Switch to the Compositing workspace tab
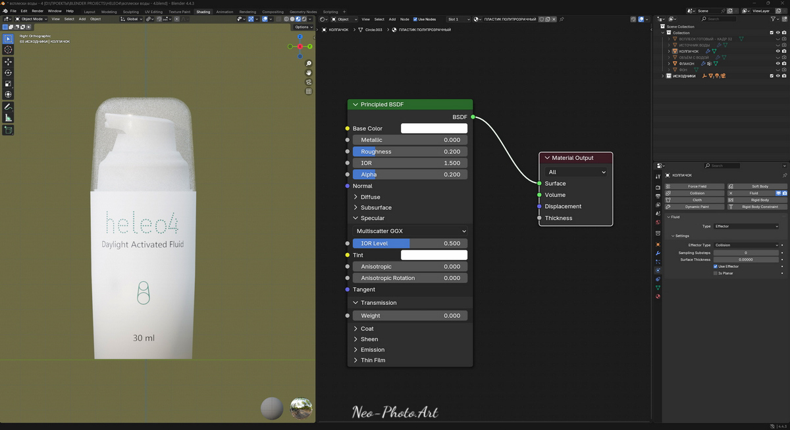This screenshot has width=790, height=430. coord(273,11)
